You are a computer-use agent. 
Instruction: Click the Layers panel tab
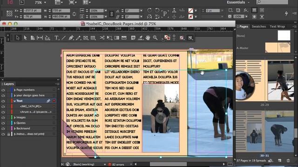[9, 84]
